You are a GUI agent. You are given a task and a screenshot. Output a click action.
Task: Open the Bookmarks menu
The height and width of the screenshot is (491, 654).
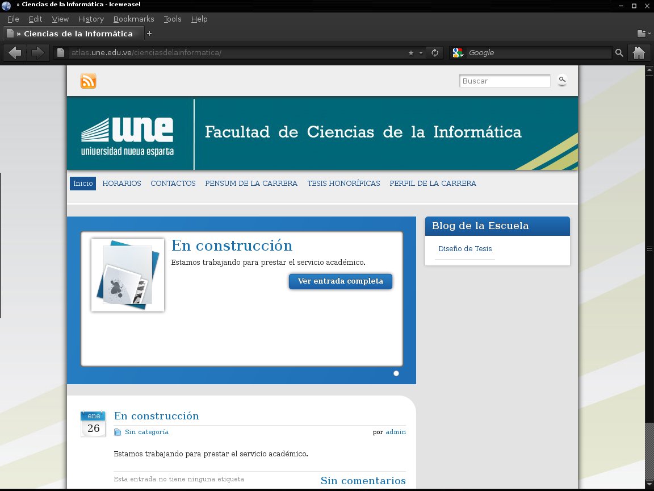point(133,19)
